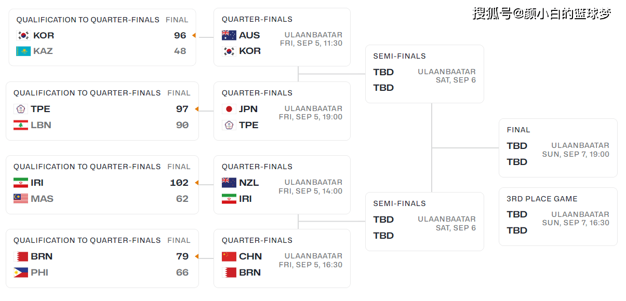The width and height of the screenshot is (626, 301).
Task: Click the PHI team score 66
Action: (x=182, y=272)
